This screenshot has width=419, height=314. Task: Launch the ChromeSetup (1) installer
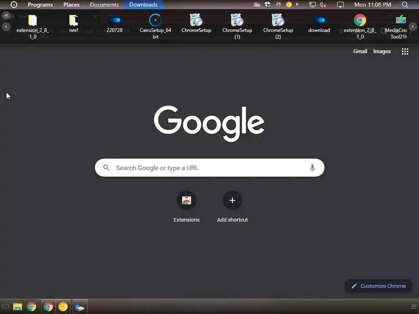pos(237,27)
